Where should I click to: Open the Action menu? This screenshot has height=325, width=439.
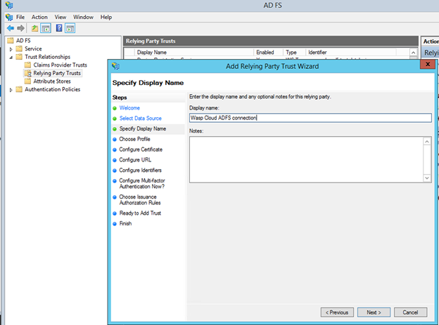39,17
